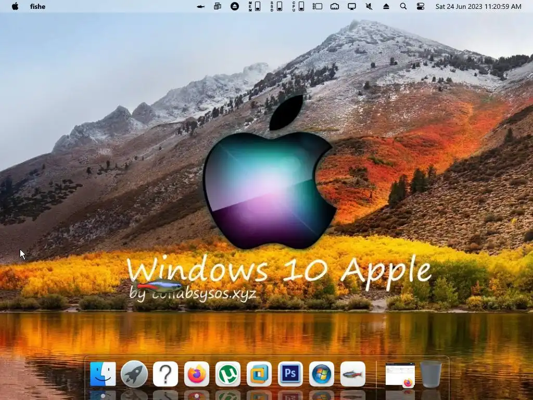Open the SSD usage indicator
This screenshot has height=400, width=533.
[276, 6]
